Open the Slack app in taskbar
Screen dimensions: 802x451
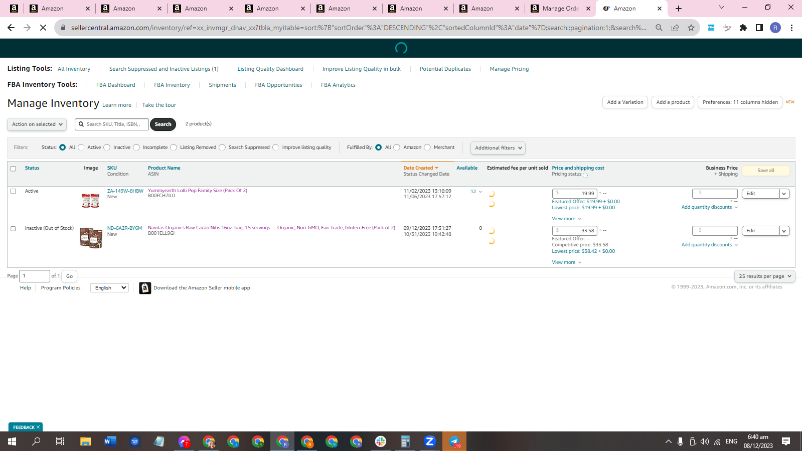[x=381, y=441]
